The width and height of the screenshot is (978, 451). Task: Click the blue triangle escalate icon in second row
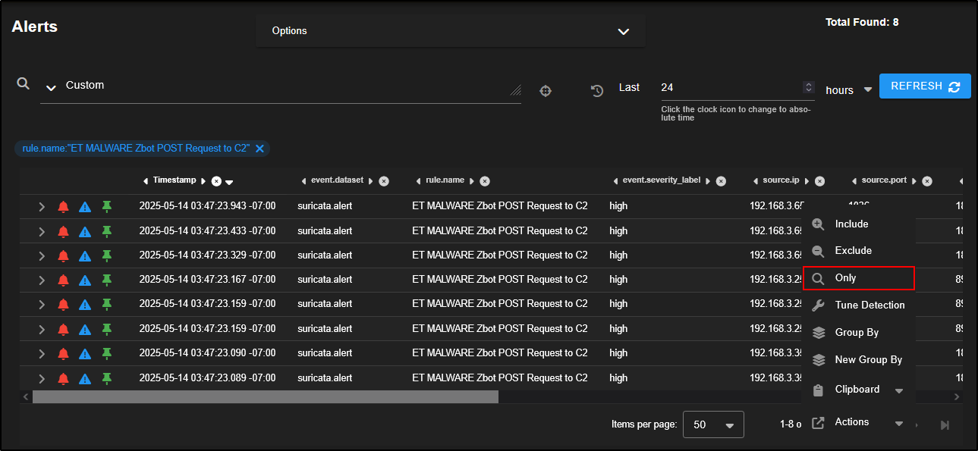coord(85,231)
